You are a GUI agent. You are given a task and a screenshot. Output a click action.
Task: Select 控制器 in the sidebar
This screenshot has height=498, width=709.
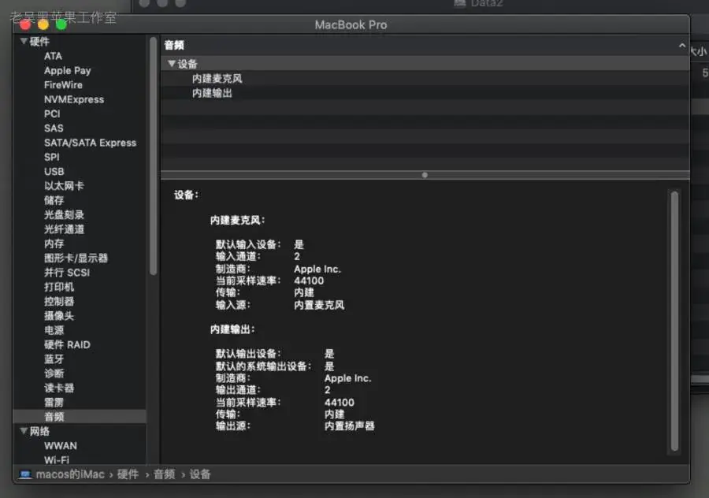(x=59, y=302)
